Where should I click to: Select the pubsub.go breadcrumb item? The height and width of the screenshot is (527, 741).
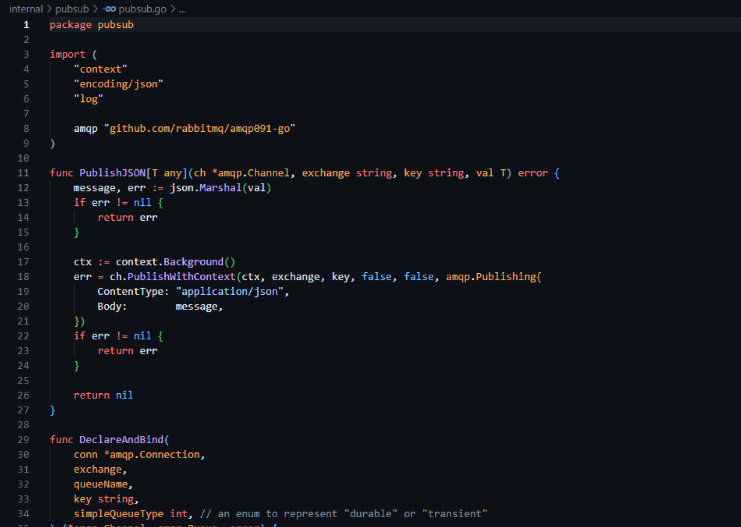click(143, 9)
